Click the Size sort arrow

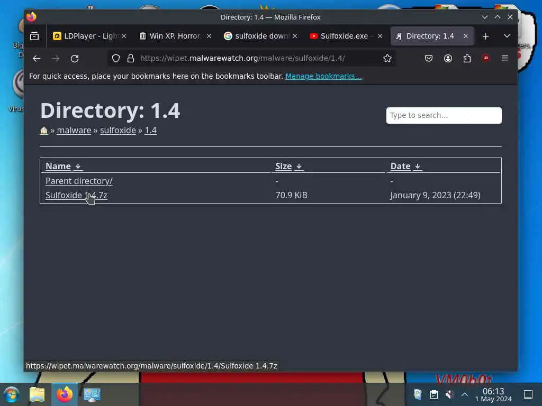[300, 167]
